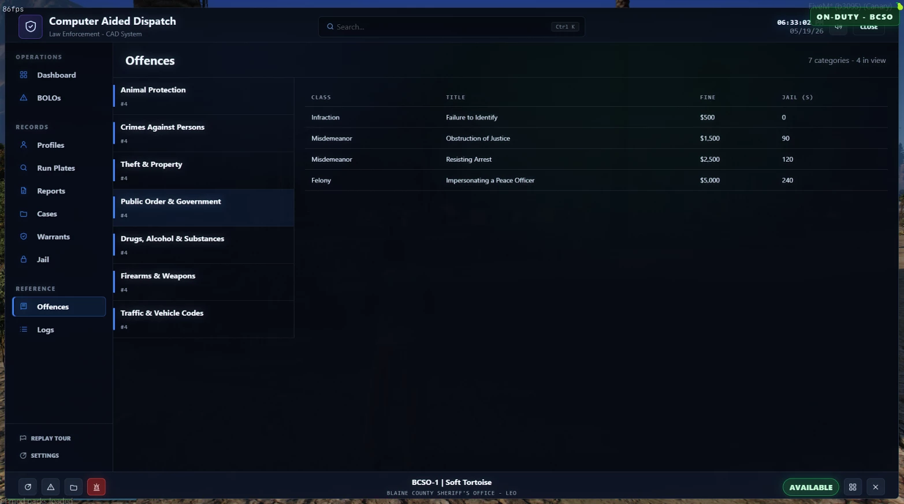Viewport: 904px width, 504px height.
Task: Click the BOLOs warning triangle icon
Action: pyautogui.click(x=24, y=98)
